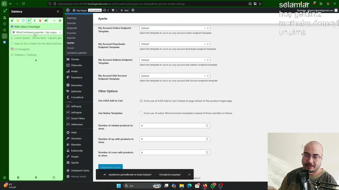Open Raporlar submenu item

click(x=71, y=38)
